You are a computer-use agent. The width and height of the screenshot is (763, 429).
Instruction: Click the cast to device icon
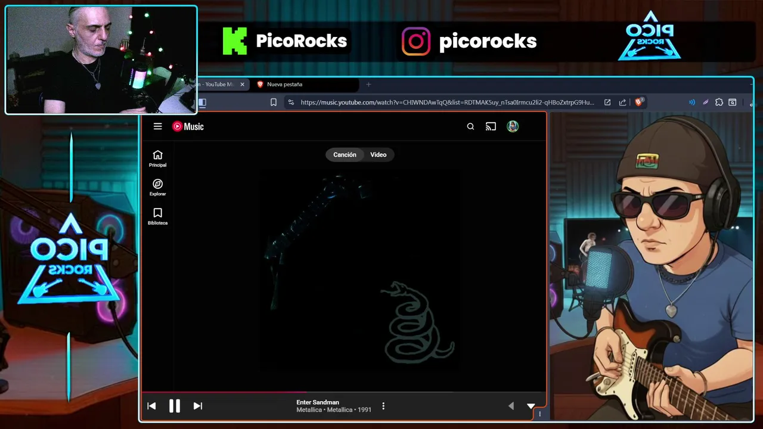click(491, 126)
